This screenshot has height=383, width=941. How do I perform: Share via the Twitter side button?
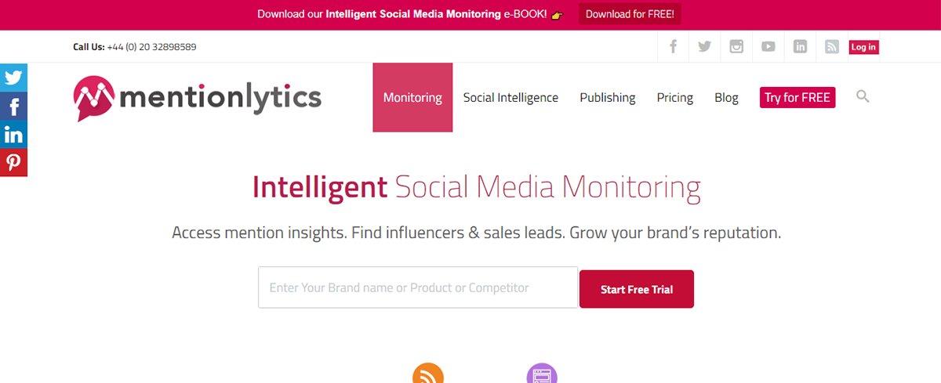pos(13,78)
